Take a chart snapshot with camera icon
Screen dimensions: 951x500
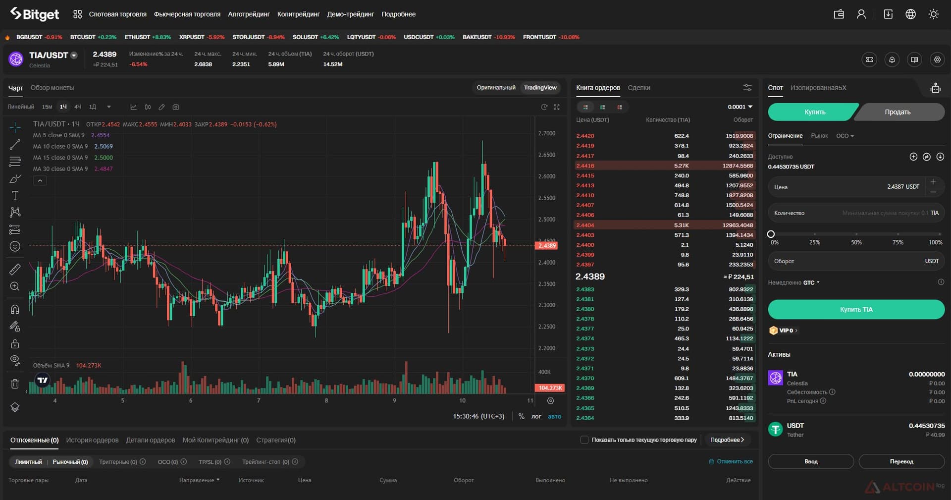[176, 107]
